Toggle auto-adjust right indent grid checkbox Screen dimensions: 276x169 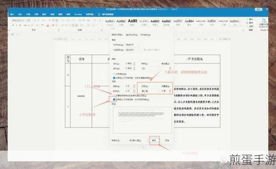114,78
